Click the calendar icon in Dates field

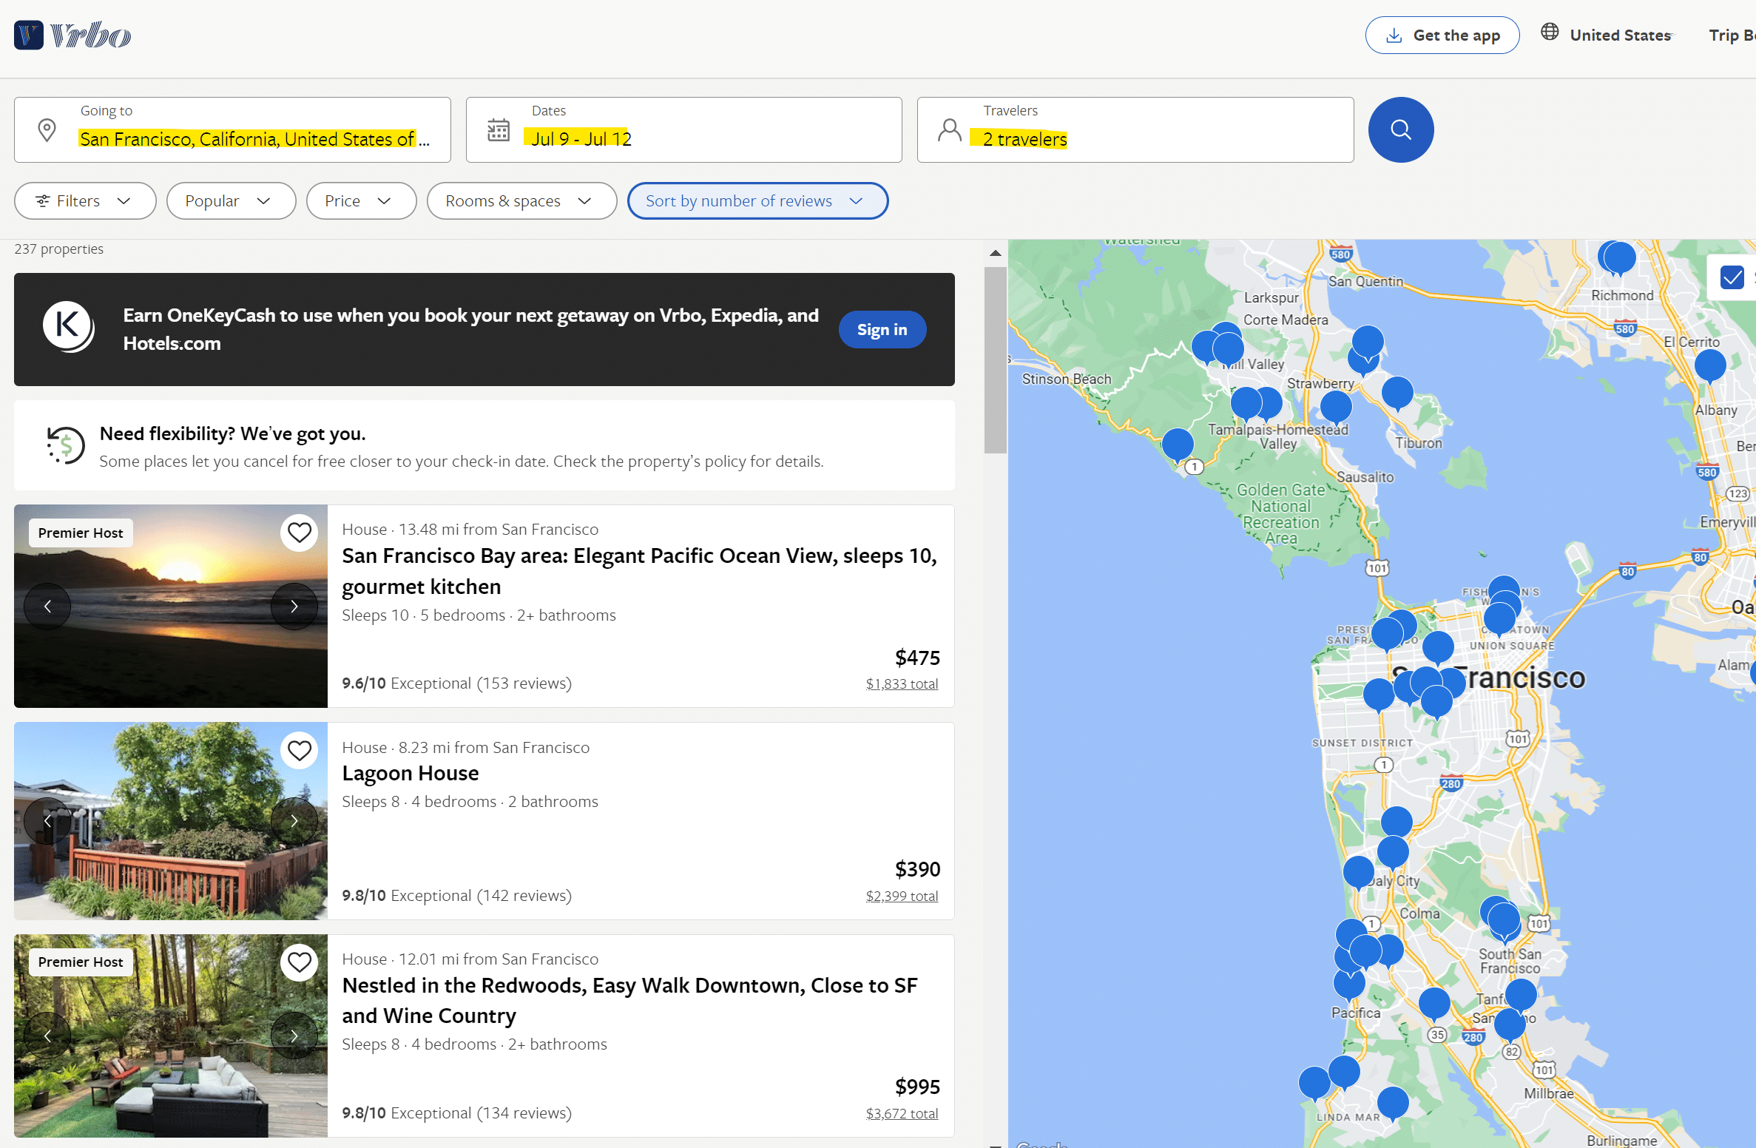(x=499, y=130)
